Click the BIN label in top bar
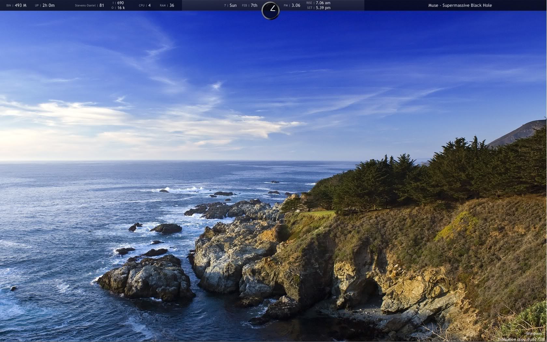The image size is (547, 342). pyautogui.click(x=8, y=6)
